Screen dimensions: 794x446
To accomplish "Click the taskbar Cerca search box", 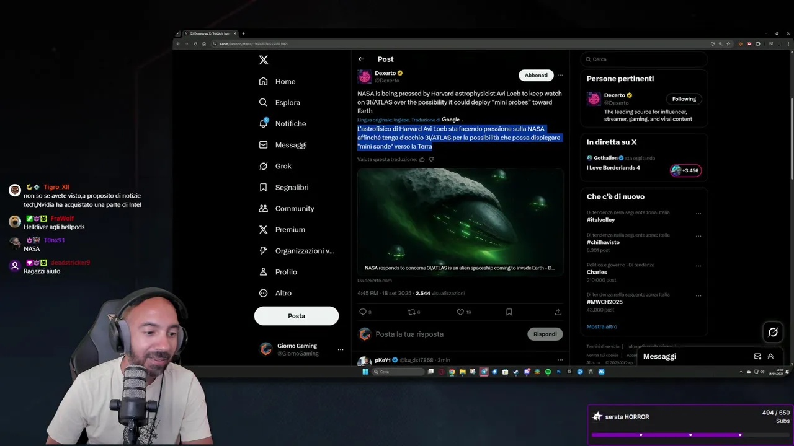I will pos(398,372).
